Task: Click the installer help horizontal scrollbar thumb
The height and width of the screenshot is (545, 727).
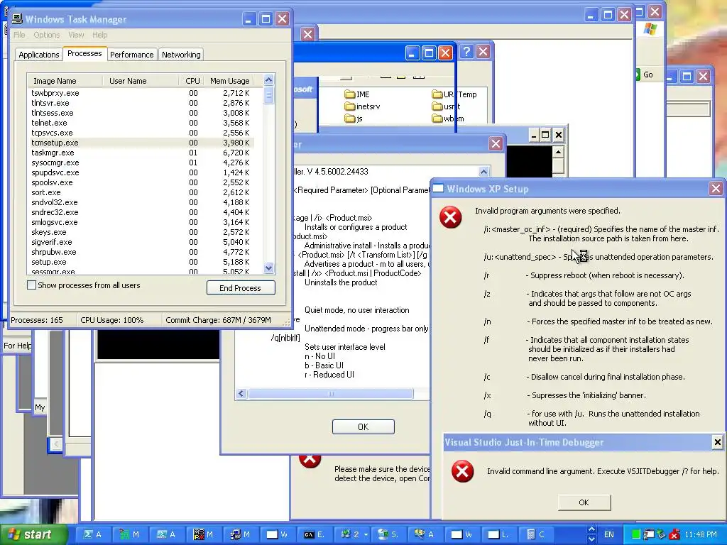Action: (331, 394)
